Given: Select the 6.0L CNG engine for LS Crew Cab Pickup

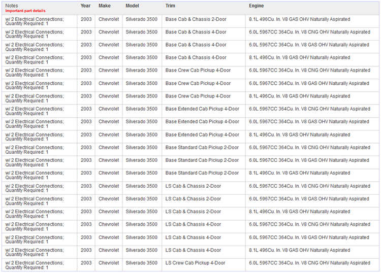Looking at the screenshot, I should click(x=309, y=263).
